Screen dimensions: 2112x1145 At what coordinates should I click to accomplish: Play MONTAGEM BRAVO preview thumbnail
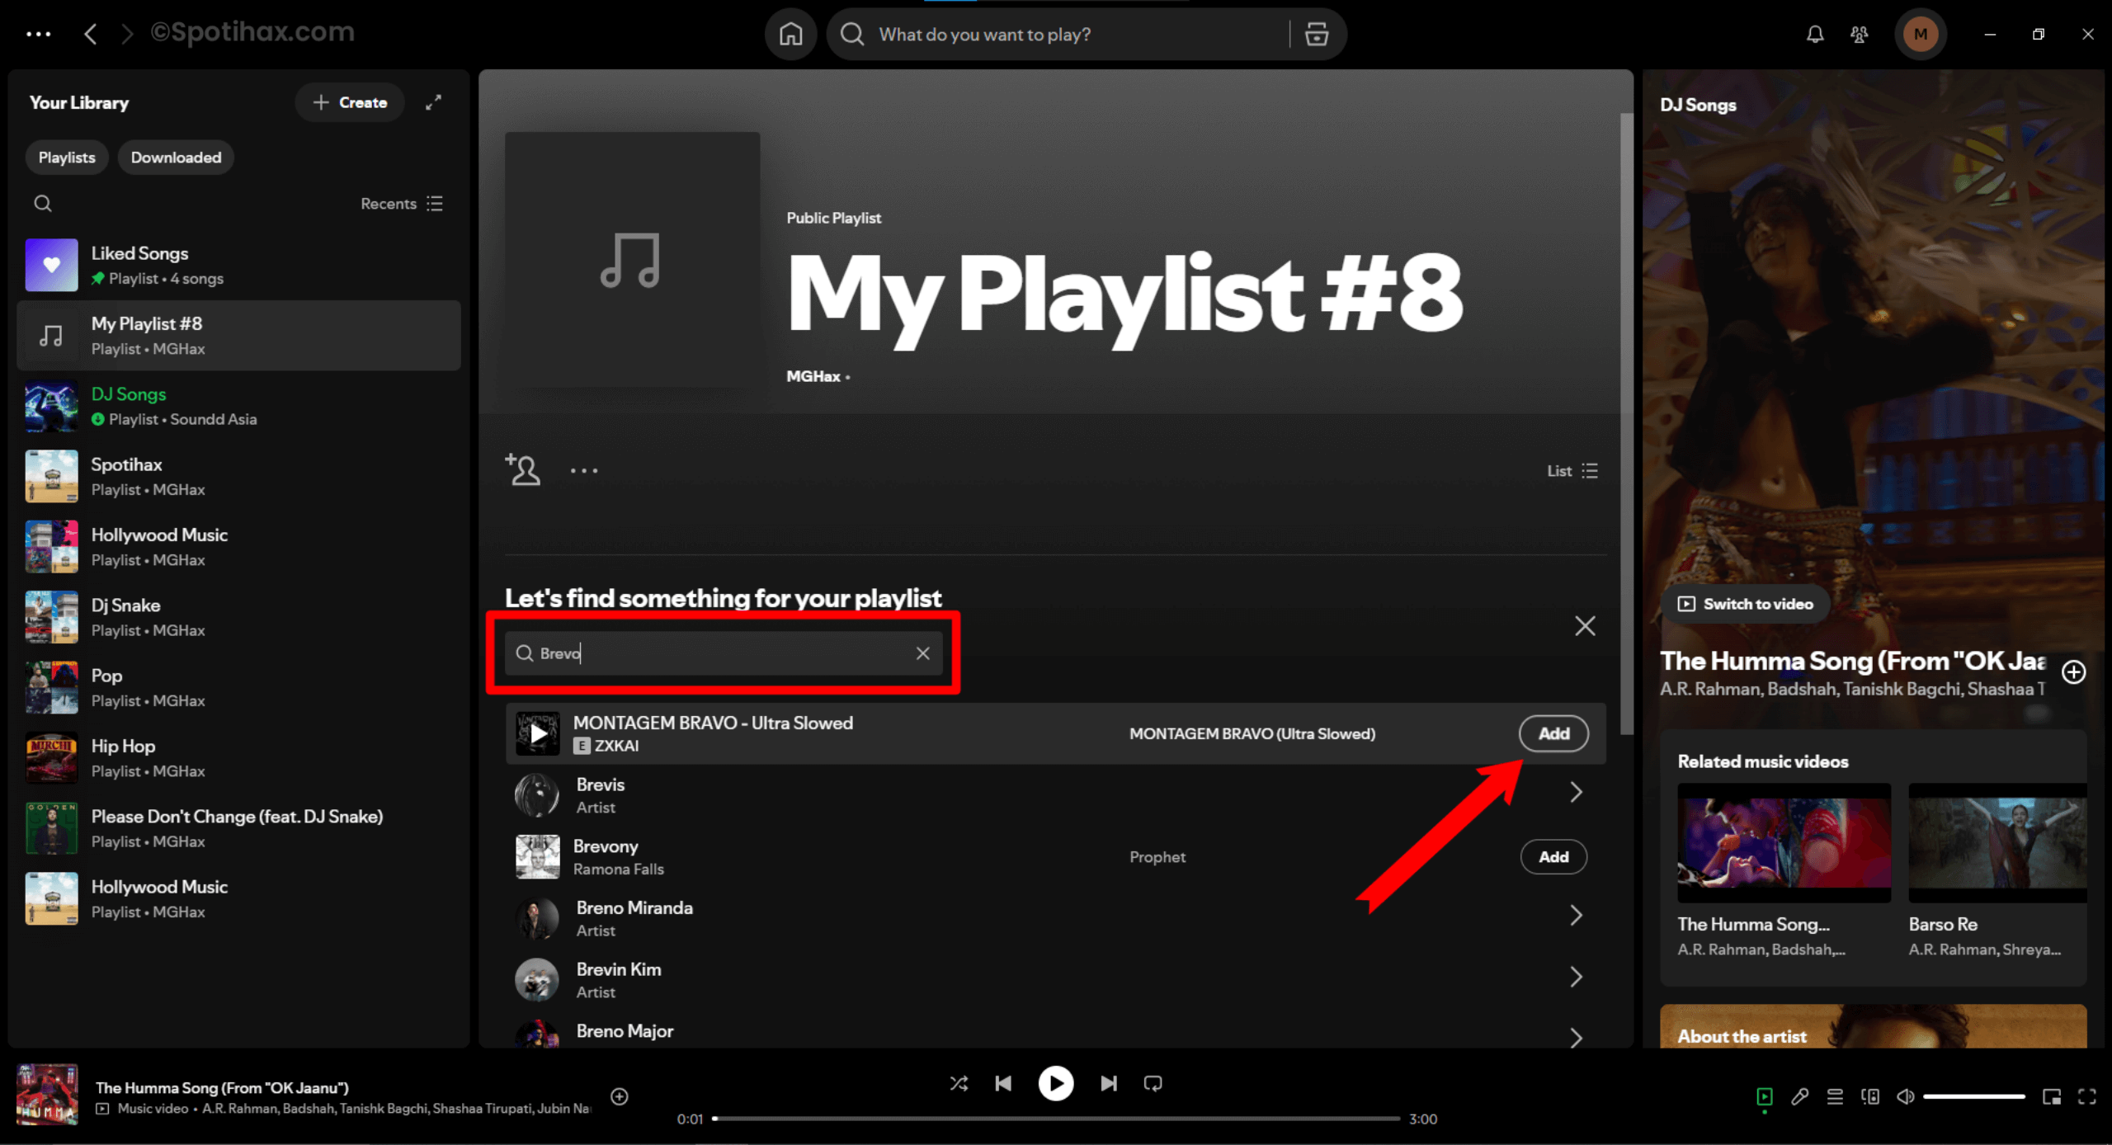click(537, 733)
